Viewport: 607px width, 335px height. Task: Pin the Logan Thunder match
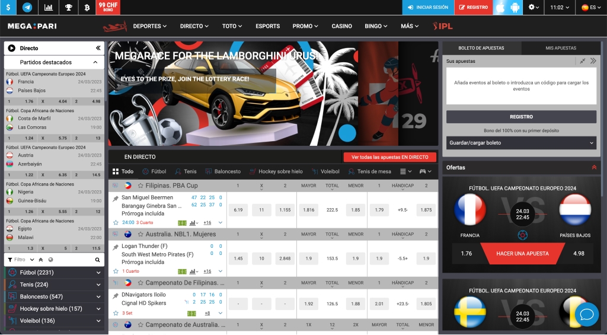115,247
